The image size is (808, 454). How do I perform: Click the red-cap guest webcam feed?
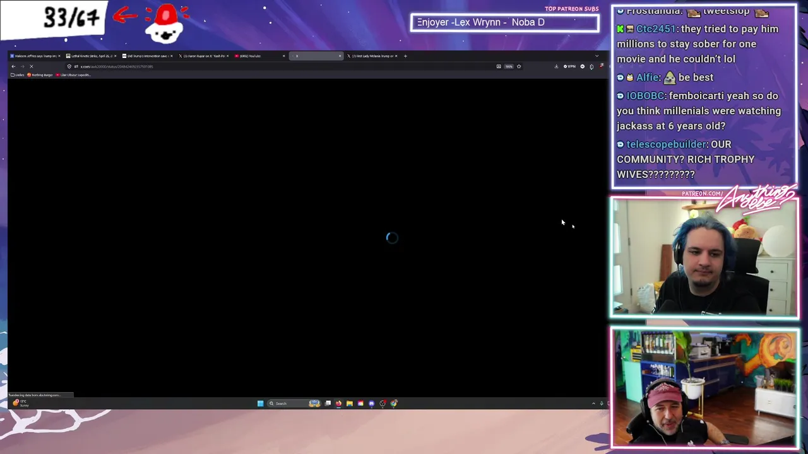pyautogui.click(x=704, y=387)
